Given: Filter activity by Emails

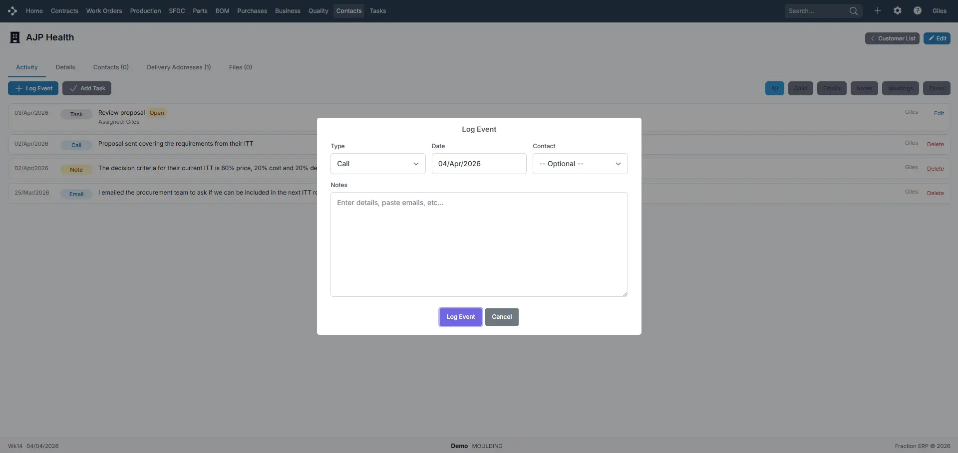Looking at the screenshot, I should [x=831, y=88].
